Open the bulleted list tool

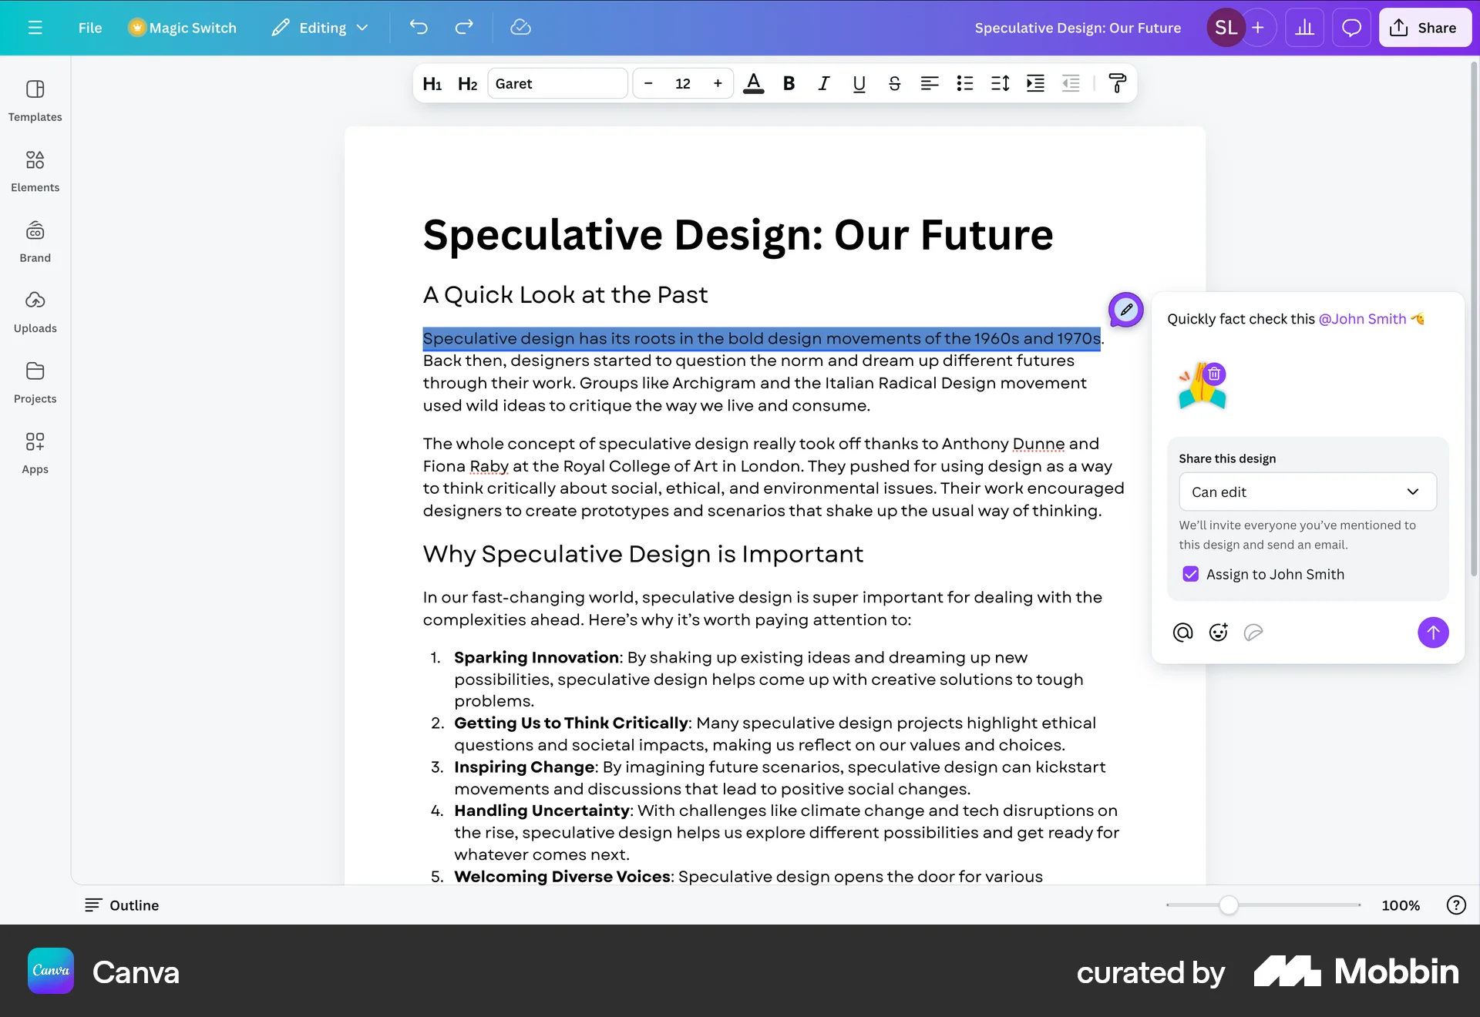coord(964,83)
